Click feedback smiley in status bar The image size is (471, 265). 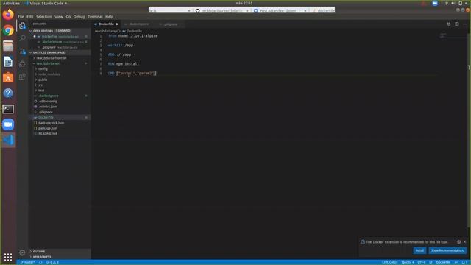coord(456,262)
